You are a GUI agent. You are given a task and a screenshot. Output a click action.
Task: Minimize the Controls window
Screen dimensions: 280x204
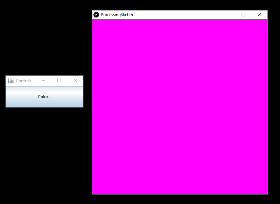pos(43,80)
